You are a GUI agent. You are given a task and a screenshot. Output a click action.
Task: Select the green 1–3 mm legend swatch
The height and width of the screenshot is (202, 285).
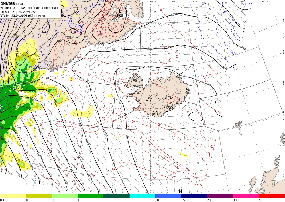click(91, 196)
